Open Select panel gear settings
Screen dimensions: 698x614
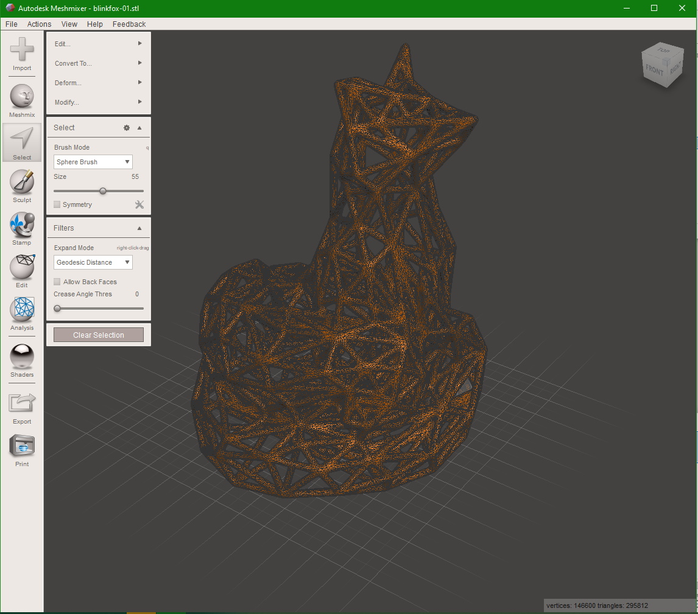coord(127,128)
